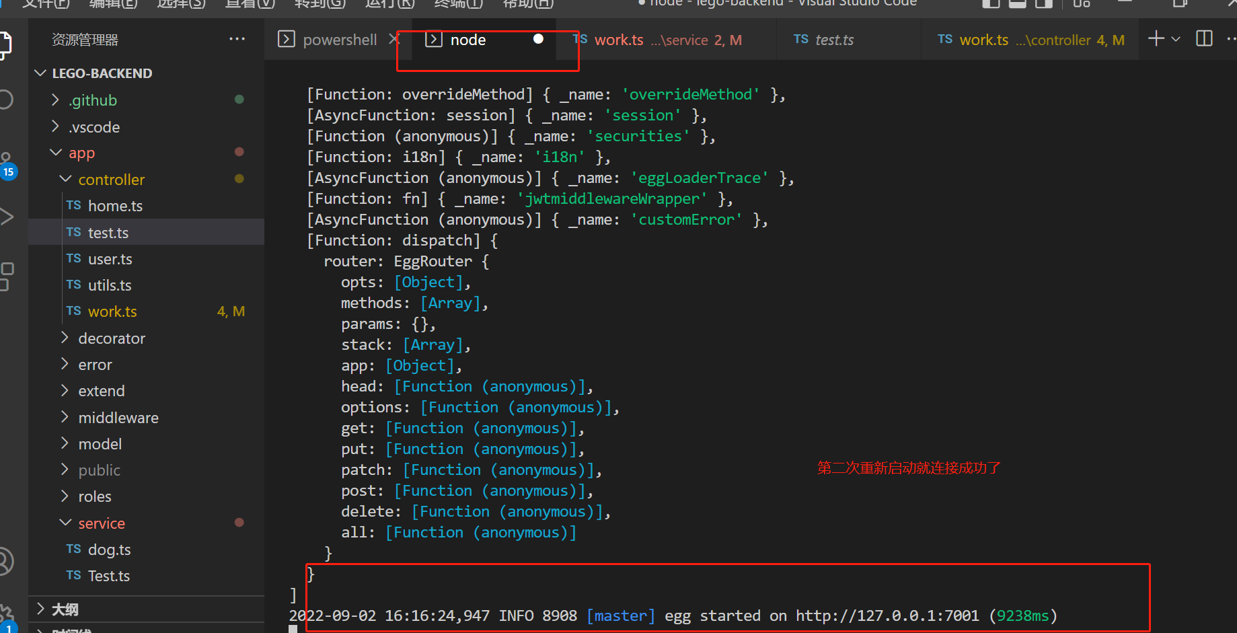Click the 资源管理器 panel title
Viewport: 1237px width, 633px height.
pos(85,40)
